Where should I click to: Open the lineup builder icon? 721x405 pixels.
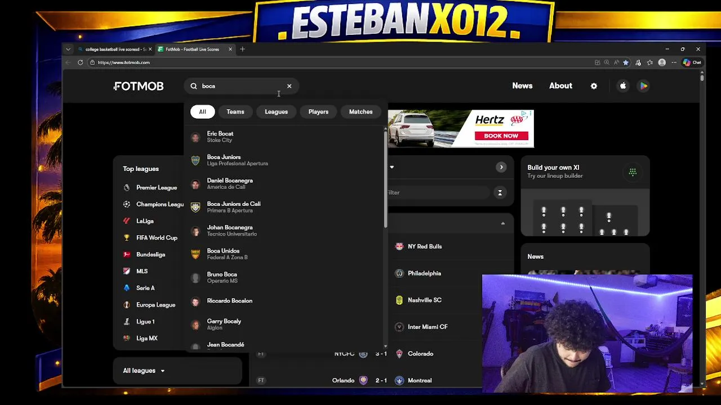coord(633,172)
